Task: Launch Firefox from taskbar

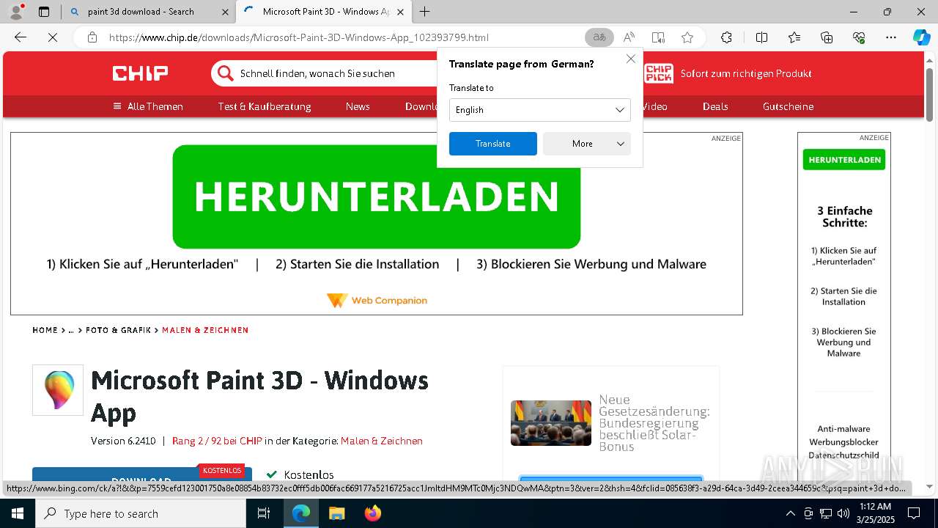Action: (x=372, y=513)
